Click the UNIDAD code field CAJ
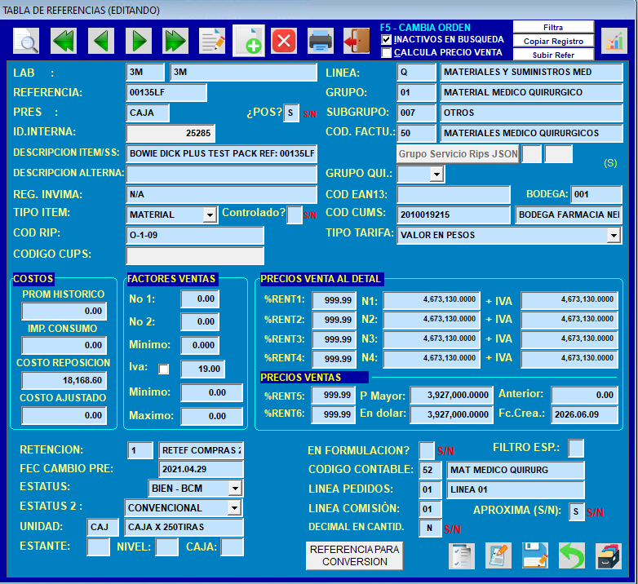The image size is (638, 584). (103, 527)
